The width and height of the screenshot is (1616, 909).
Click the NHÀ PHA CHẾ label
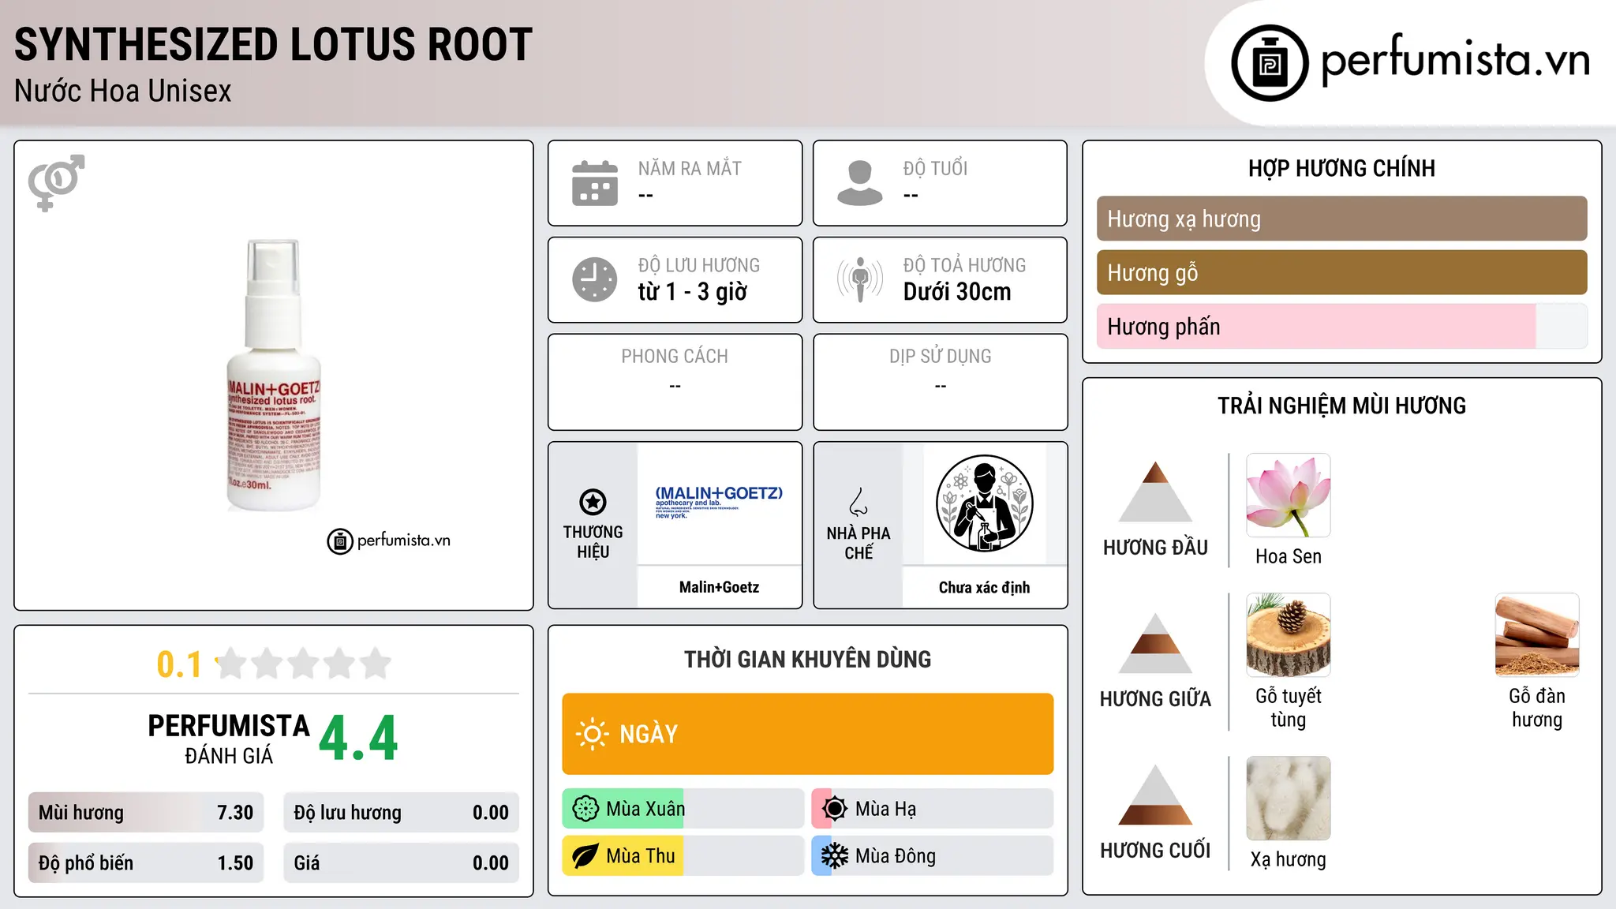point(858,543)
